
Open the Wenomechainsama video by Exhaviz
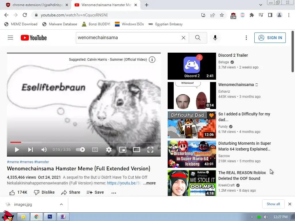point(236,85)
